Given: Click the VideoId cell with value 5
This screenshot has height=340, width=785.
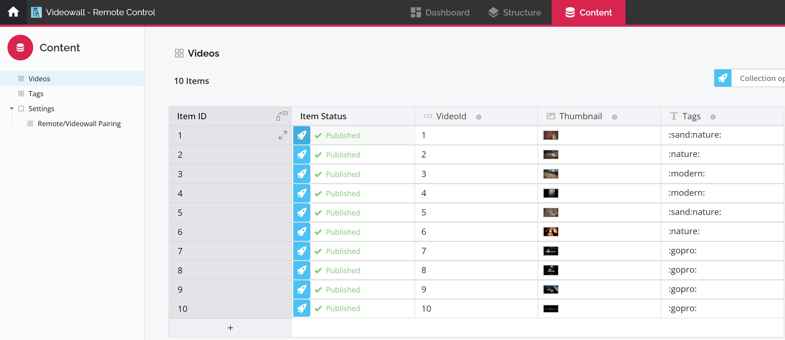Looking at the screenshot, I should click(x=476, y=212).
